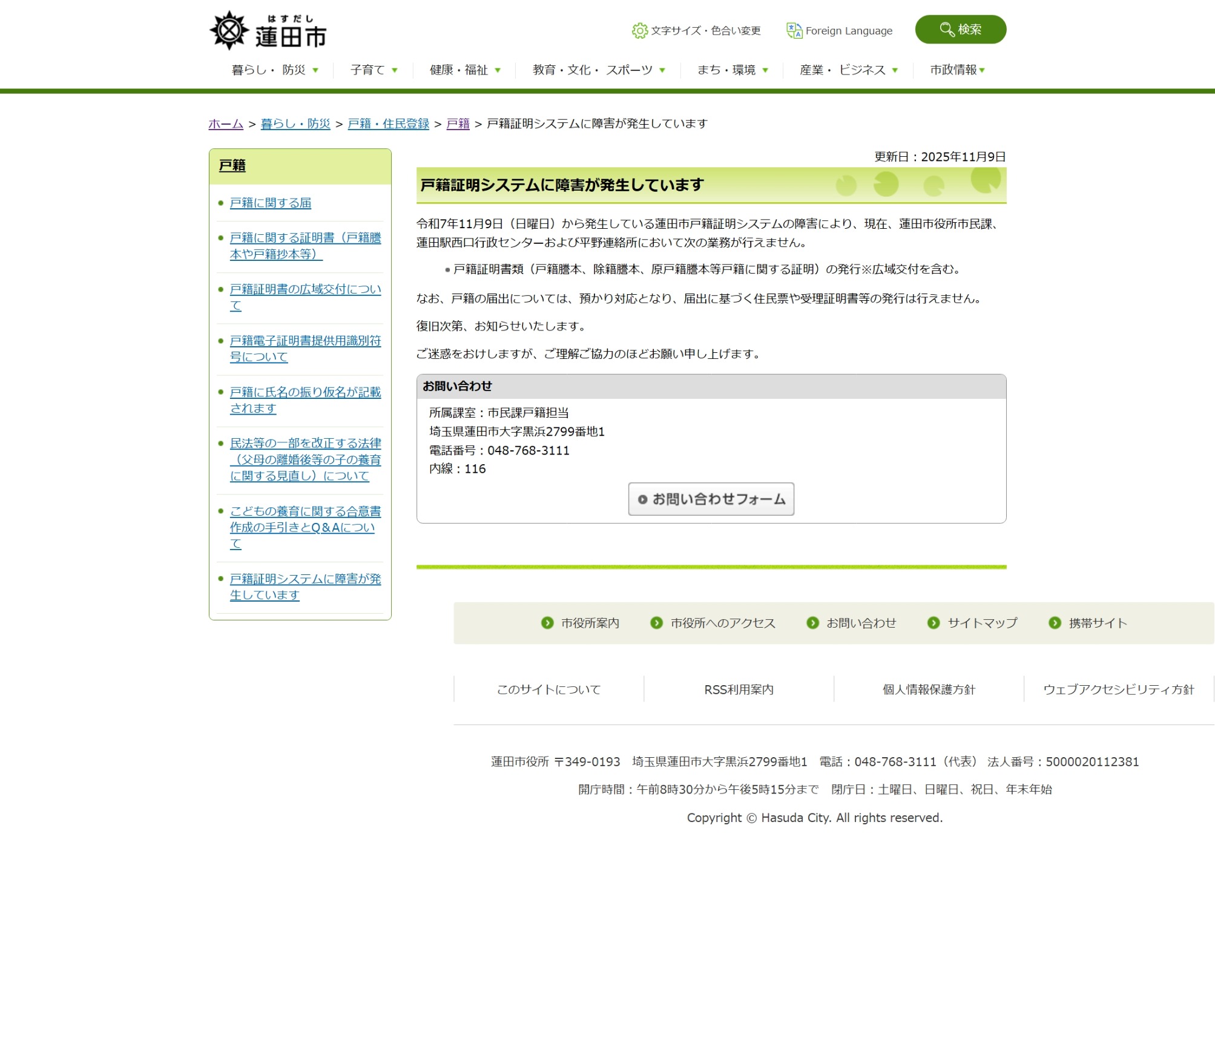The height and width of the screenshot is (1058, 1215).
Task: Expand the 子育て dropdown menu
Action: (374, 70)
